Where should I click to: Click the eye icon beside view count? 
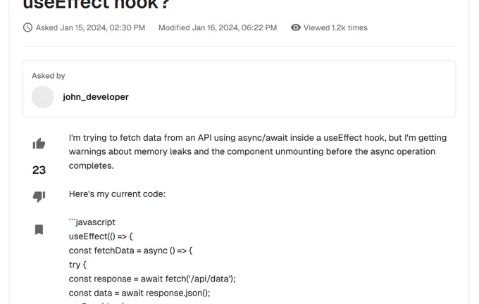tap(295, 27)
